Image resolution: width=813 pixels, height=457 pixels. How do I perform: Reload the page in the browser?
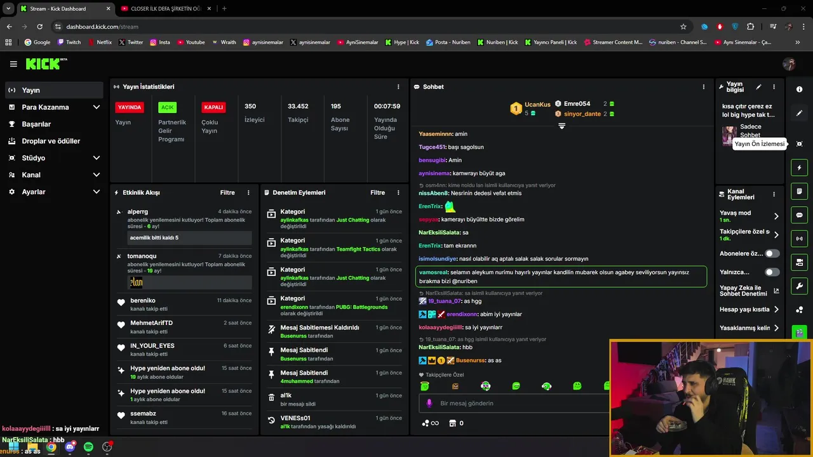click(40, 27)
